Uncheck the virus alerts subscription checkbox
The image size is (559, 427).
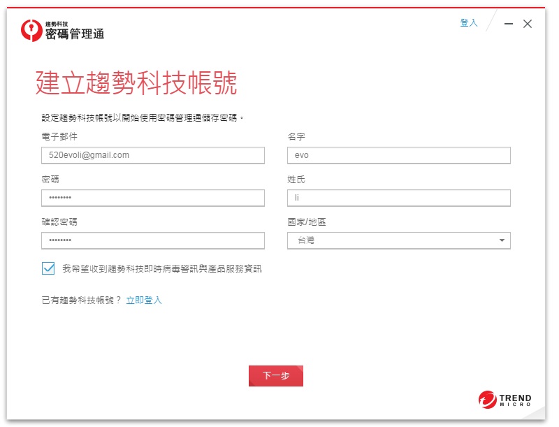pos(48,268)
